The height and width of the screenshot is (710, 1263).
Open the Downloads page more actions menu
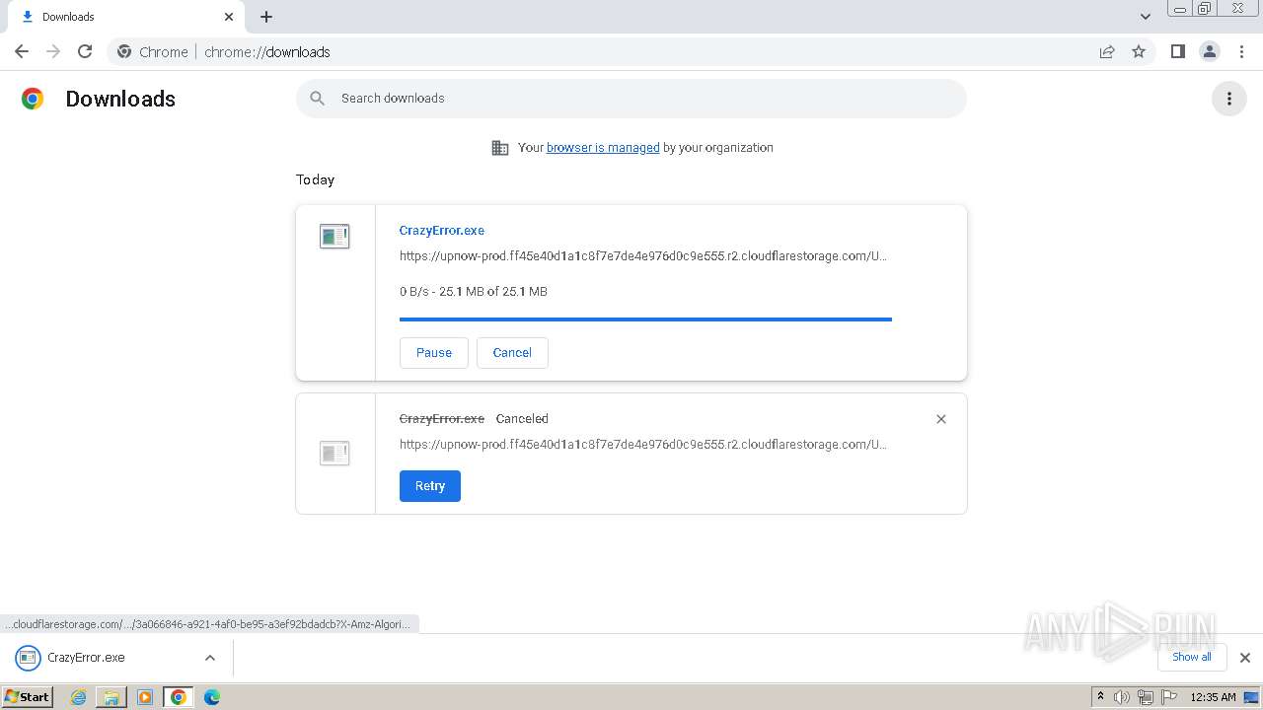coord(1228,99)
